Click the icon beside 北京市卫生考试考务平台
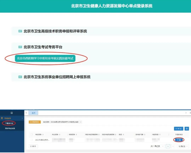The width and height of the screenshot is (191, 153). point(20,47)
